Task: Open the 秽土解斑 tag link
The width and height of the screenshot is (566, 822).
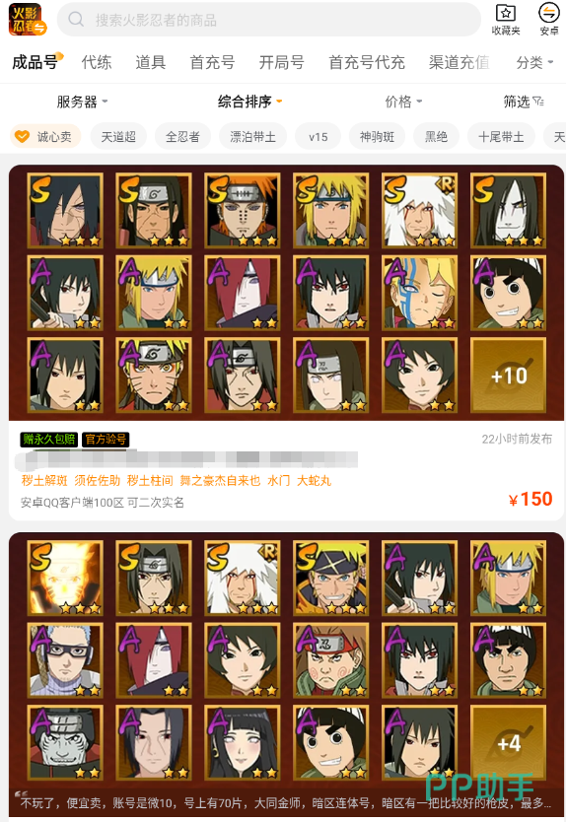Action: (x=44, y=480)
